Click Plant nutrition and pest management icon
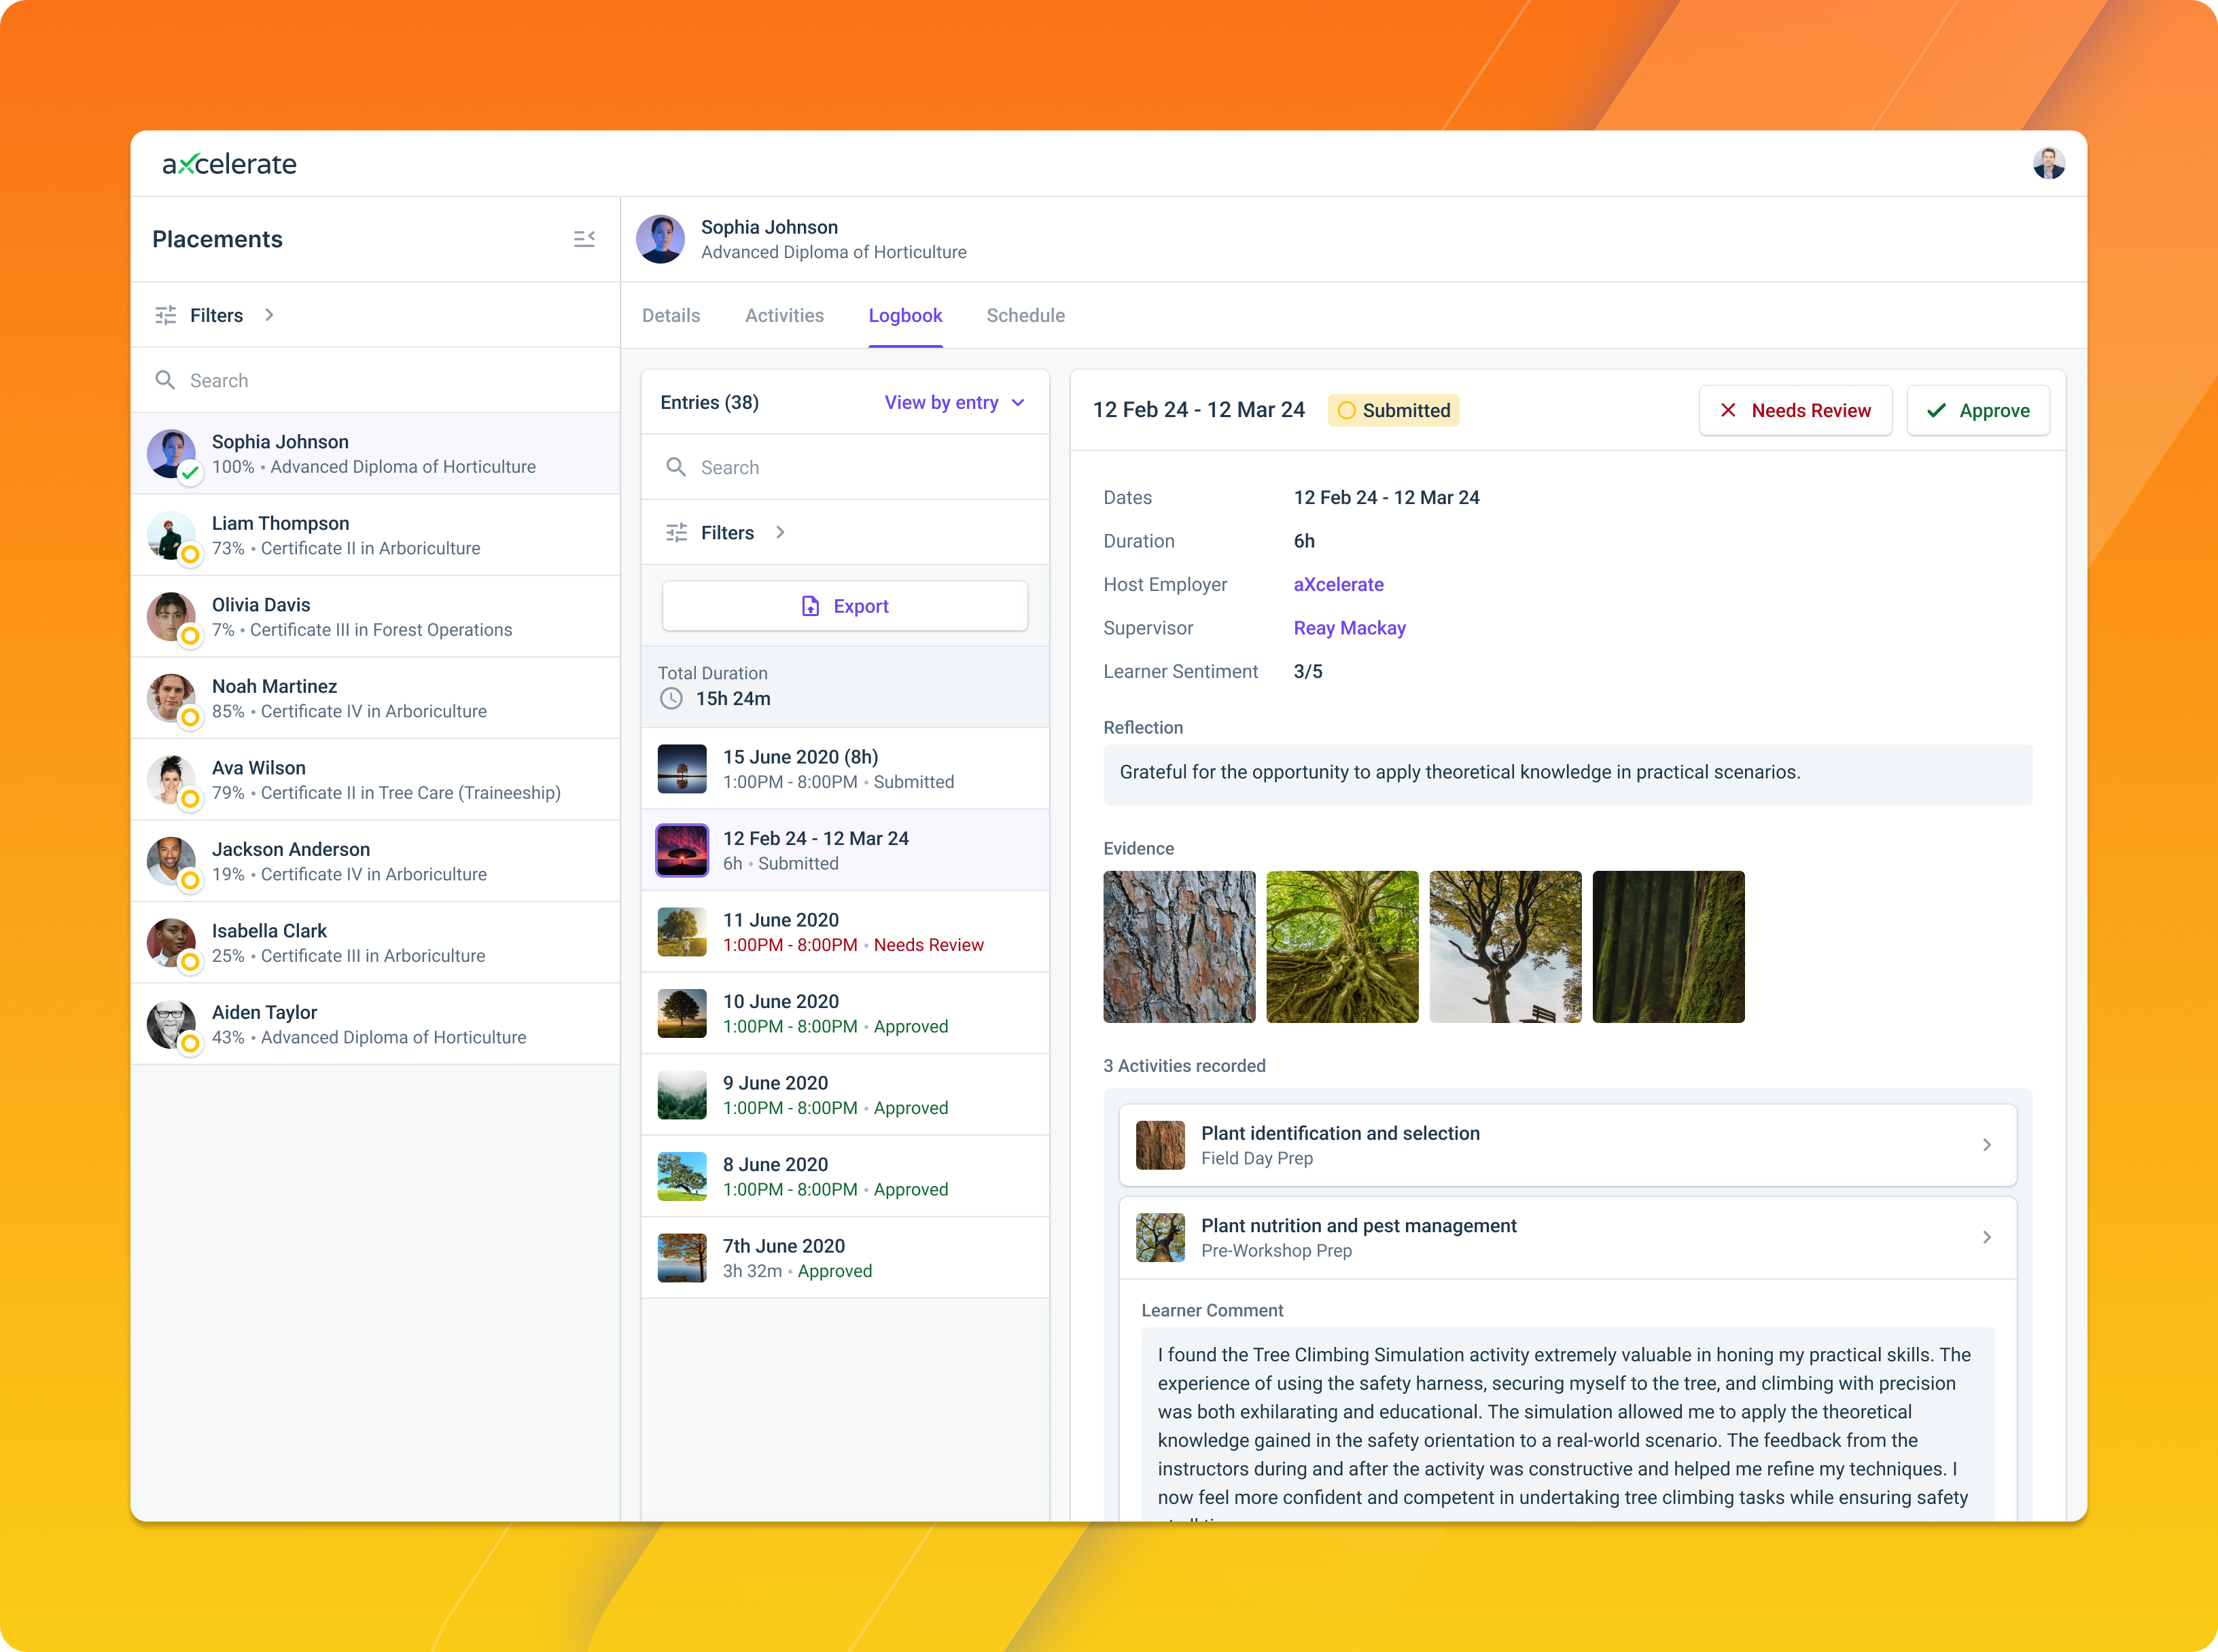The image size is (2218, 1652). [1161, 1237]
